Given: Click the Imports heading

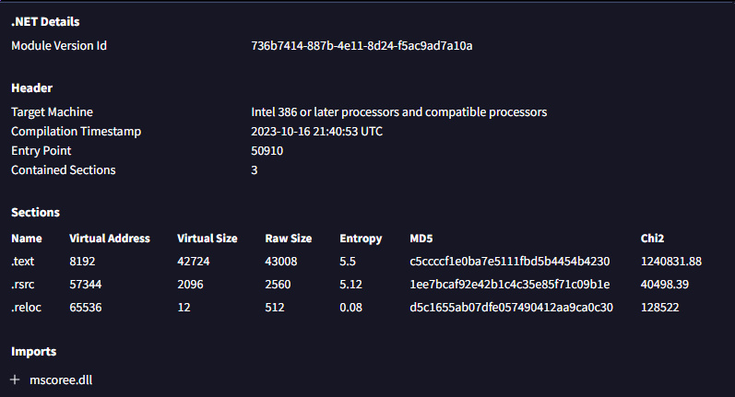Looking at the screenshot, I should (x=34, y=352).
